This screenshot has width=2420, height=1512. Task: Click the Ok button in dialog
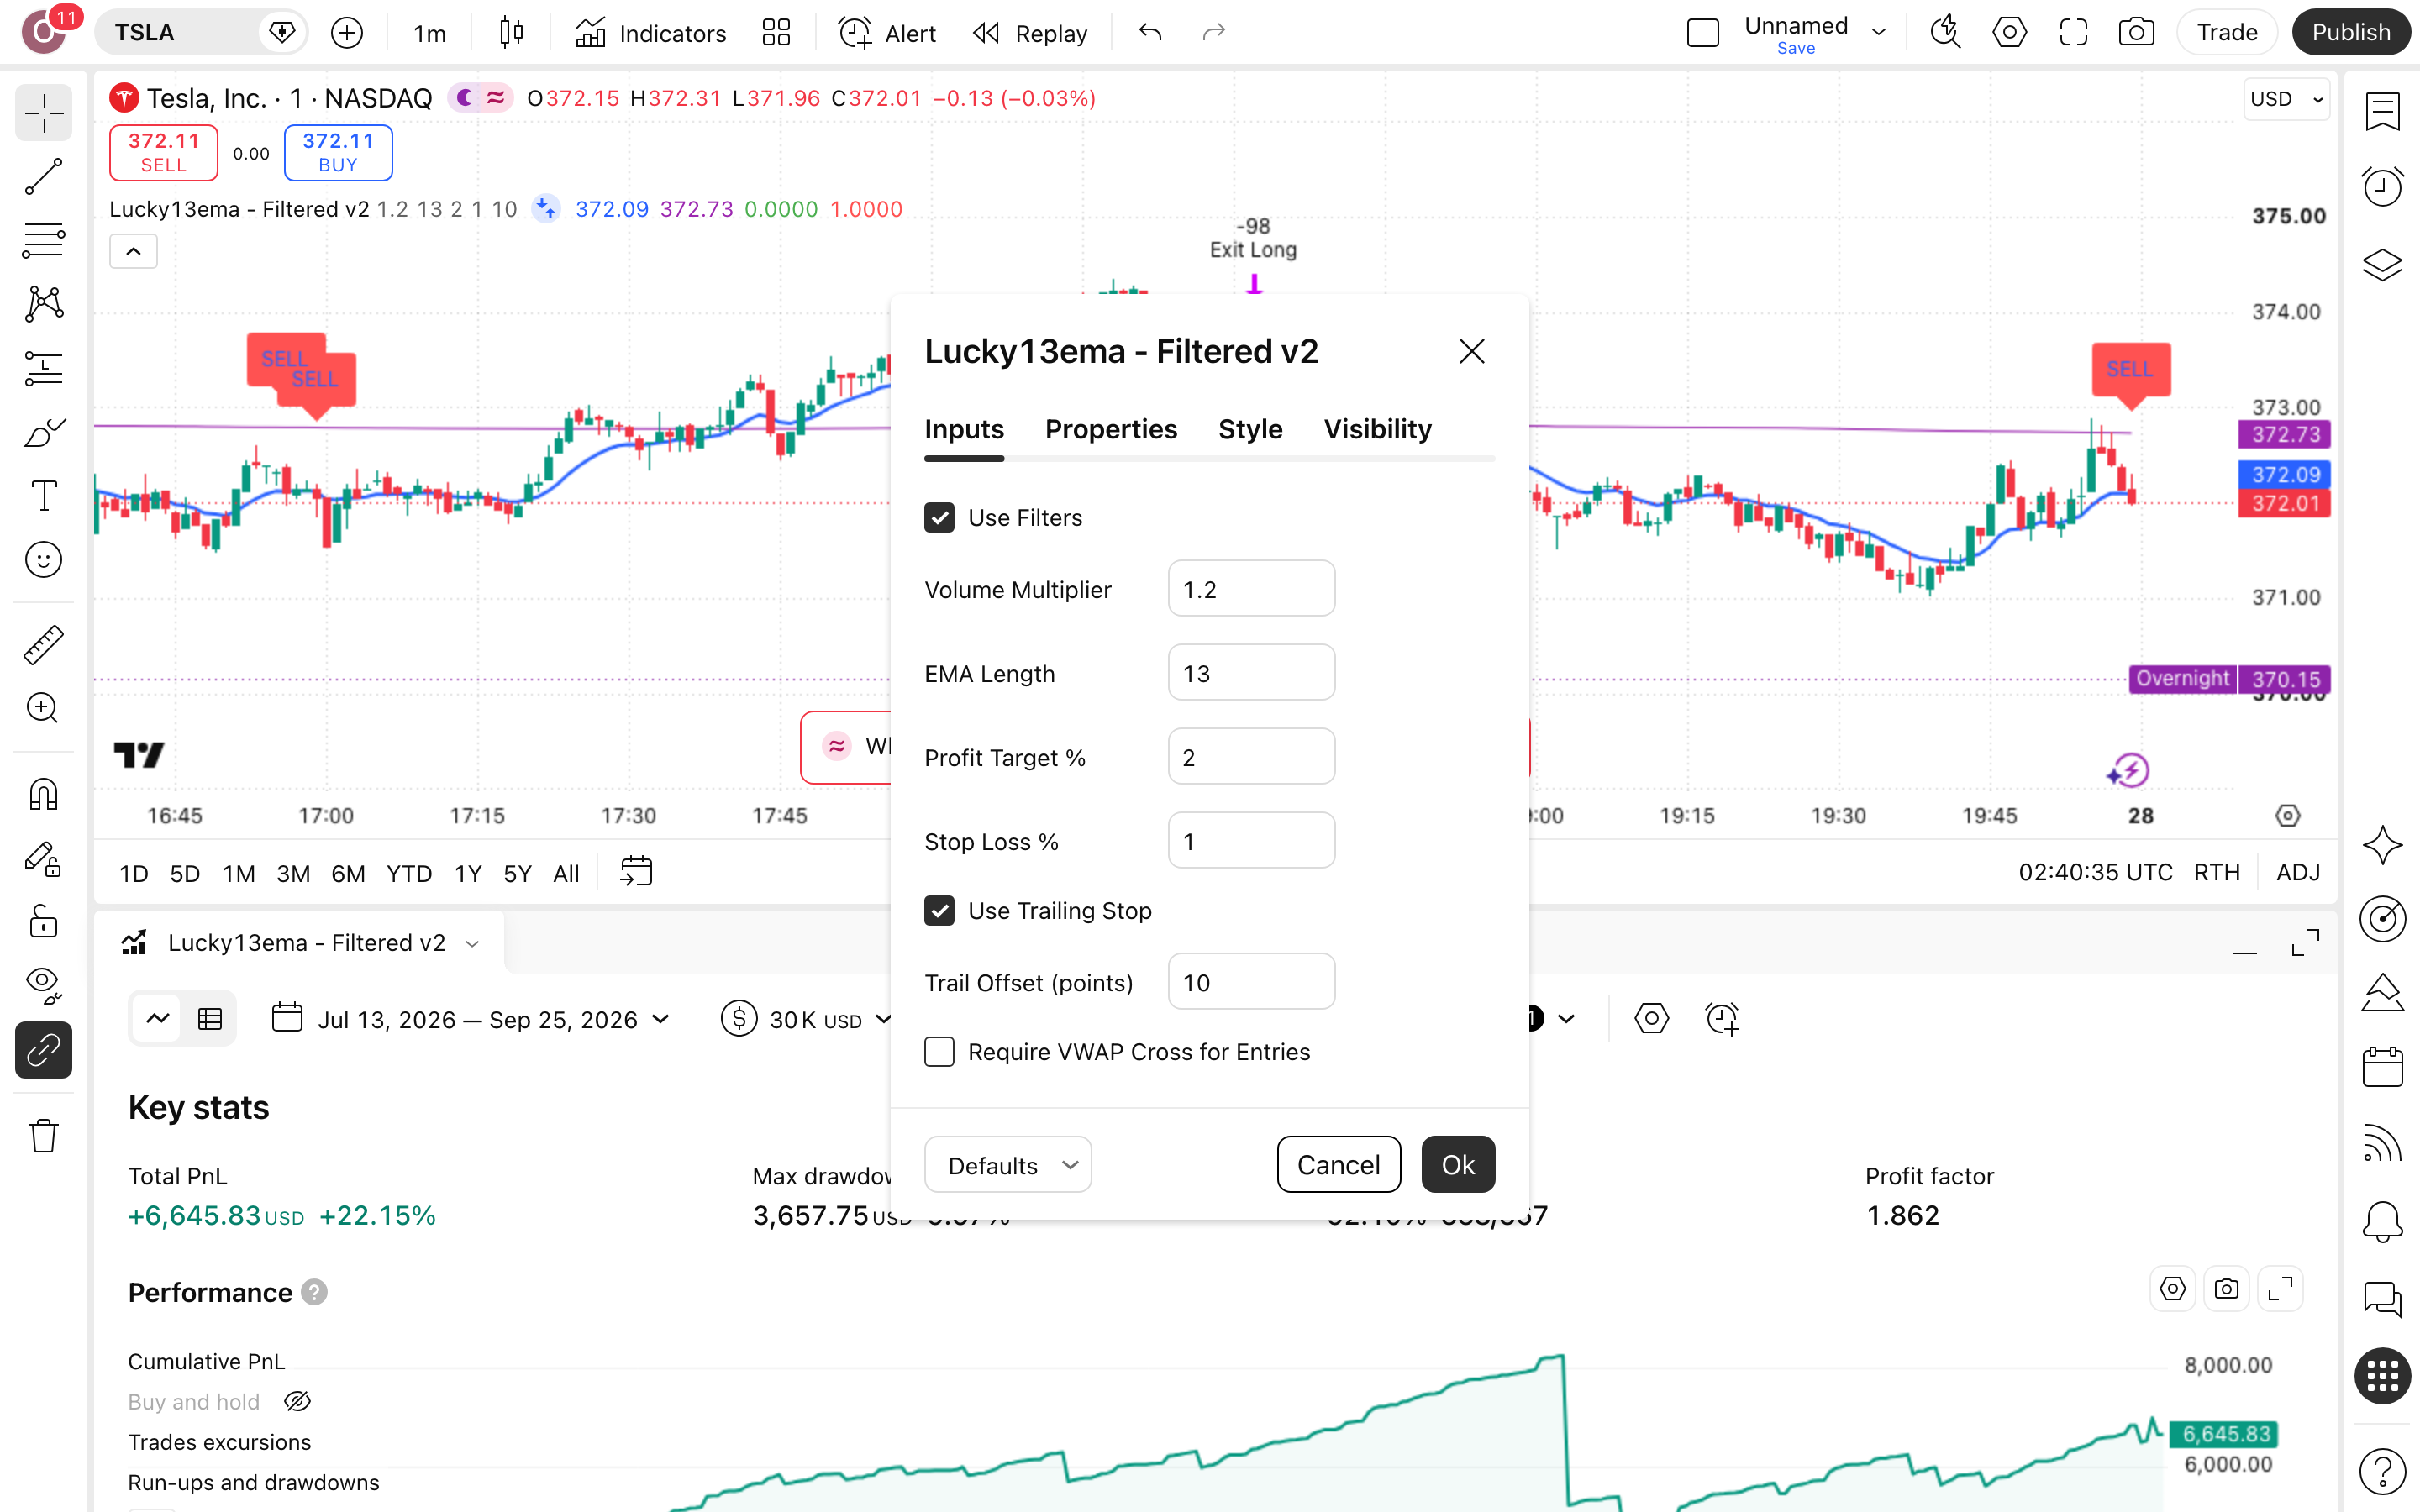point(1458,1164)
